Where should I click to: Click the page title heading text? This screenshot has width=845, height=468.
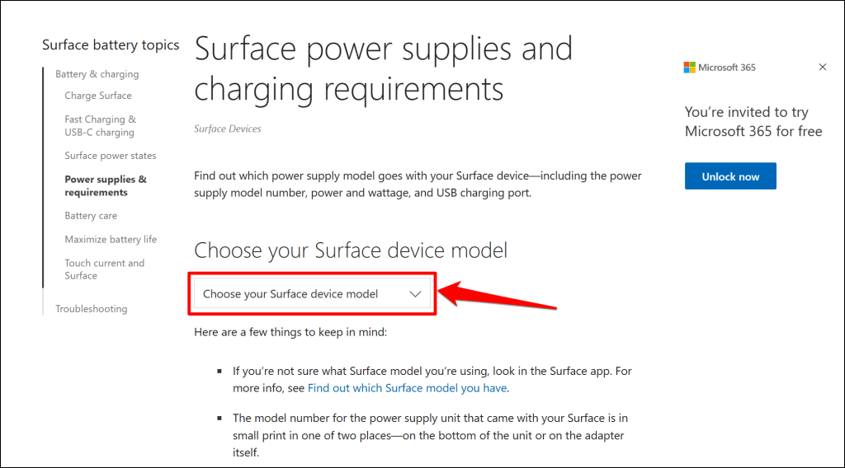click(383, 68)
